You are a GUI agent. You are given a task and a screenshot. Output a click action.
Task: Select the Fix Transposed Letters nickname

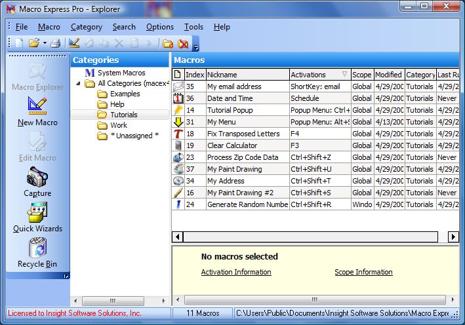[243, 134]
